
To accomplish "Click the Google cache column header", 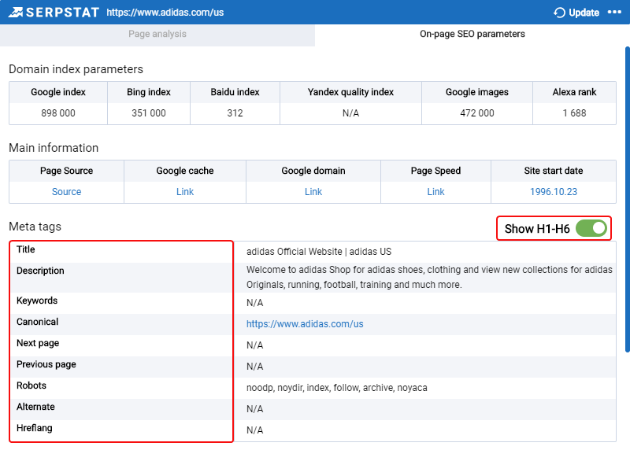I will click(x=185, y=171).
